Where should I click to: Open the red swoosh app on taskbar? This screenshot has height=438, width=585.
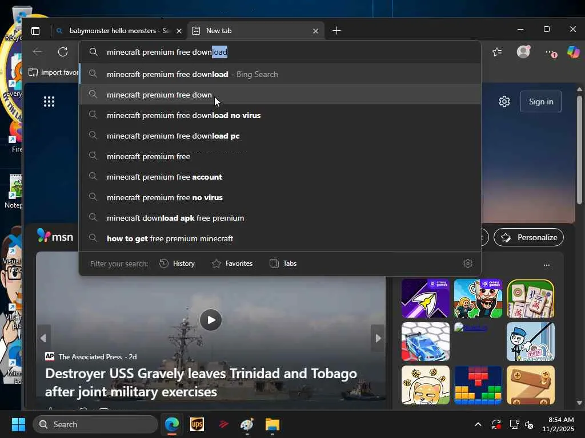point(223,424)
